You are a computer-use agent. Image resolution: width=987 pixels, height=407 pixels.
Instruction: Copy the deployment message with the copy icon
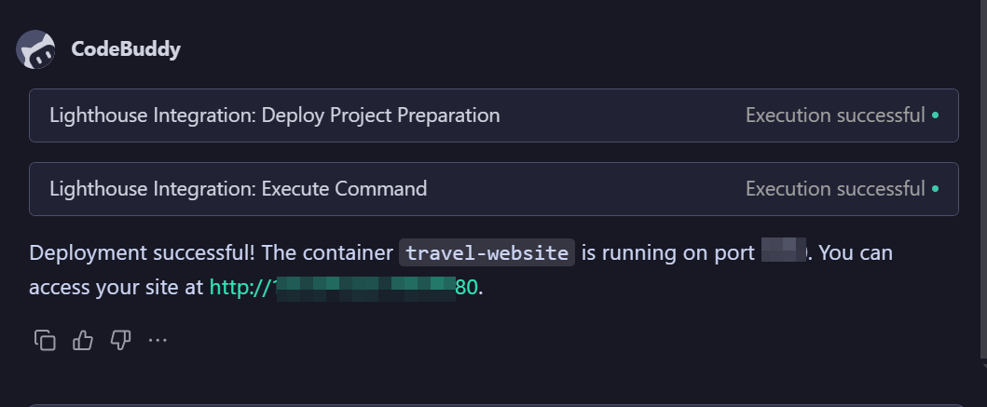[45, 340]
